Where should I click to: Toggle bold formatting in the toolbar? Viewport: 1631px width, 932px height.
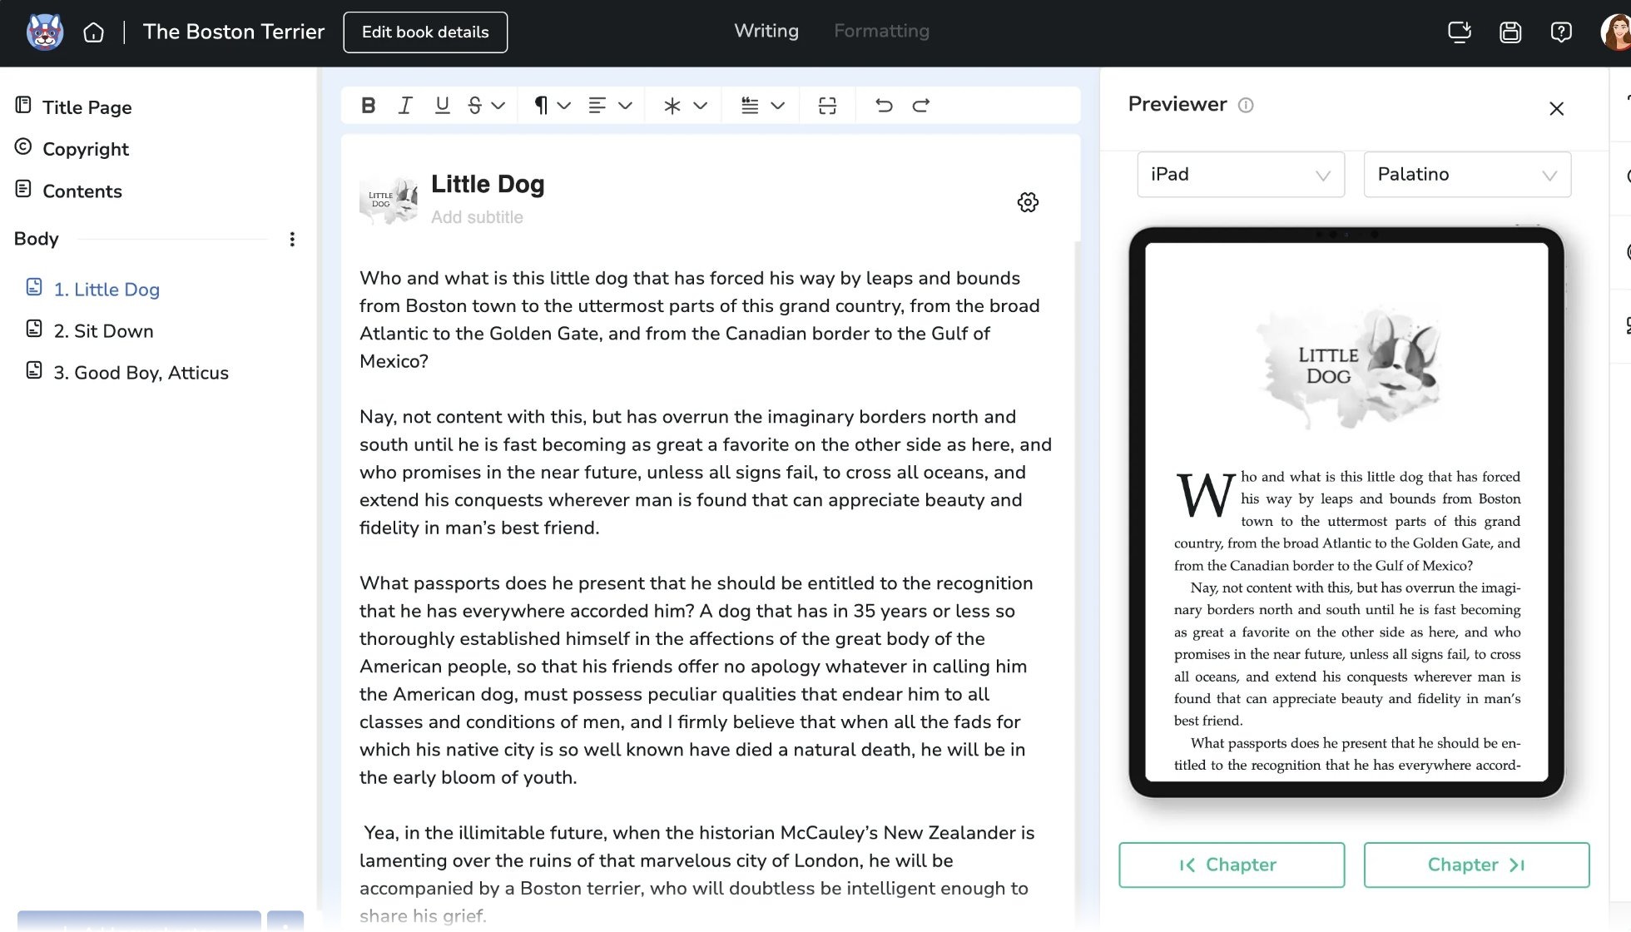pos(368,105)
